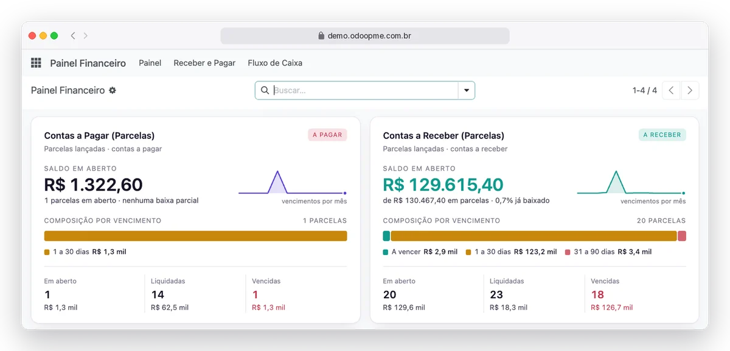Viewport: 730px width, 351px height.
Task: Click green vencimentos por mês sparkline
Action: (x=631, y=183)
